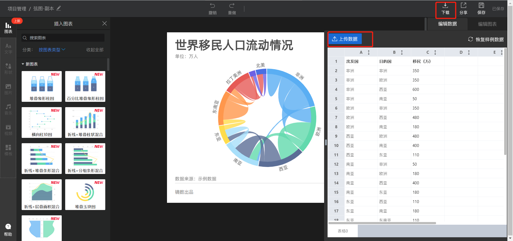Click the 上传数据 upload data button
Screen dimensions: 513x241
click(x=345, y=39)
